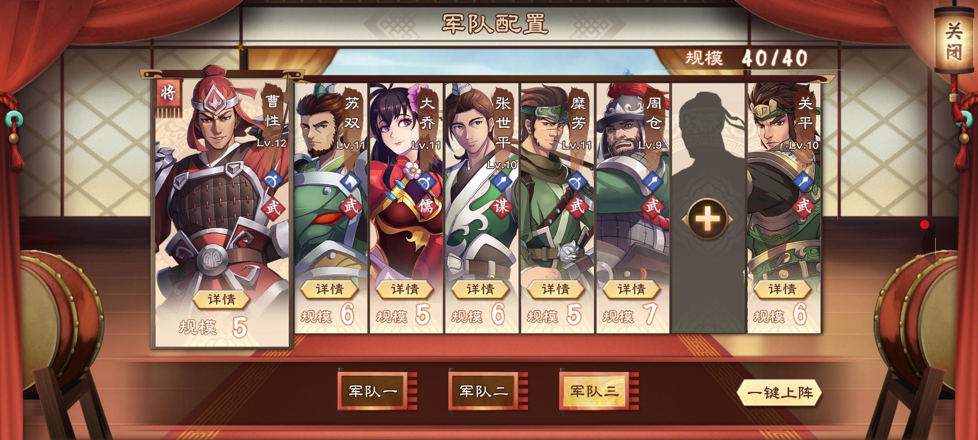Click the 武 class badge on 关平
Screen dimensions: 978x440
coord(804,206)
